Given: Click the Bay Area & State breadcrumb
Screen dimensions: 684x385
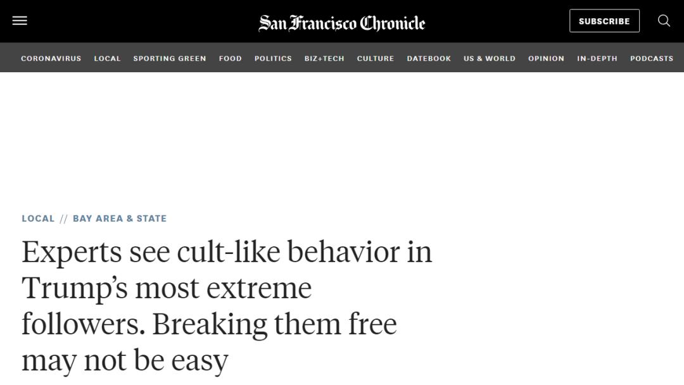Looking at the screenshot, I should click(120, 218).
